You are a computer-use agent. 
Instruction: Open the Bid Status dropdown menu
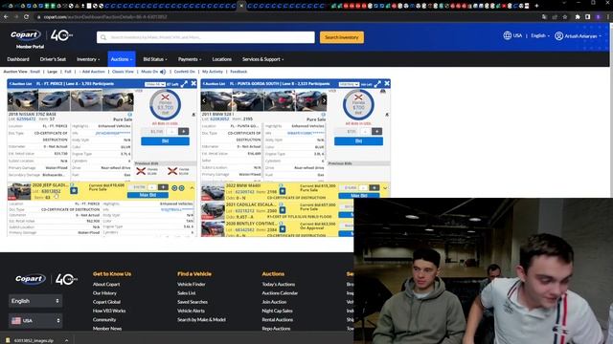click(155, 59)
